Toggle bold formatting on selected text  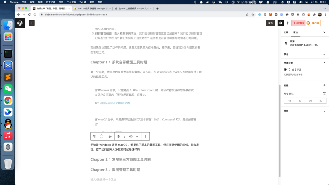pos(118,136)
